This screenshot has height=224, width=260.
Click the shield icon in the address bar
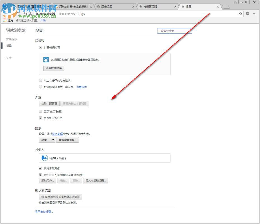pyautogui.click(x=248, y=14)
